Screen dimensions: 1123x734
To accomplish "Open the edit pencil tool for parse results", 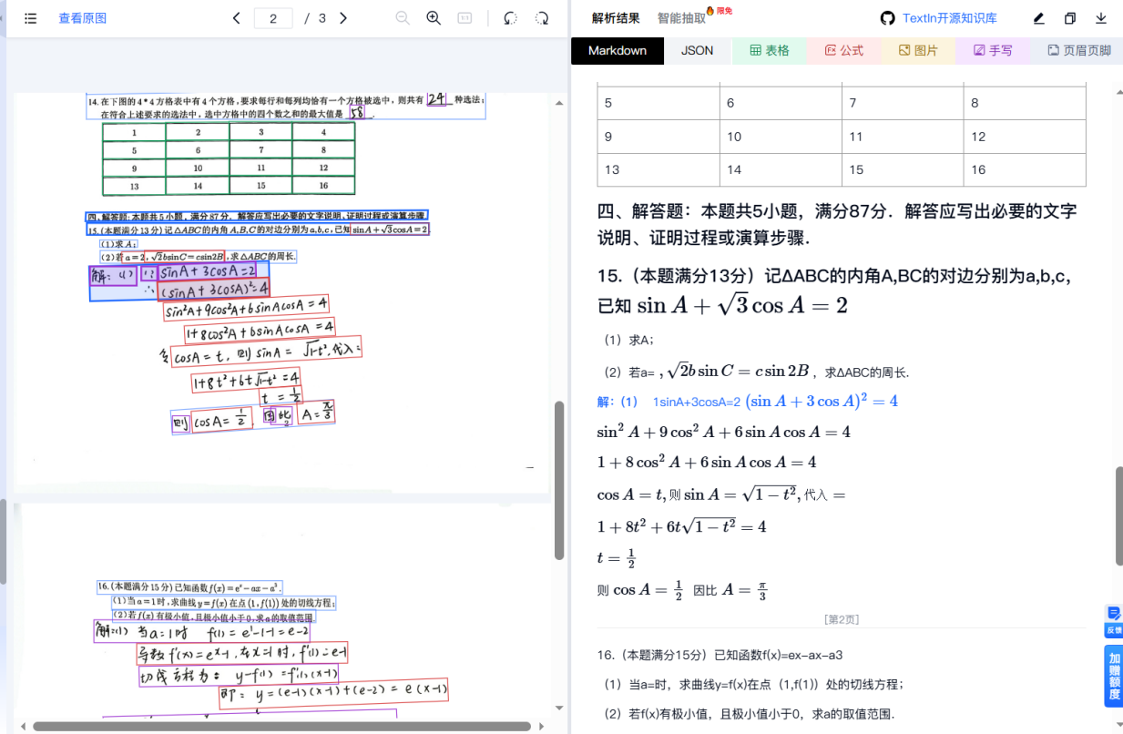I will click(x=1039, y=17).
